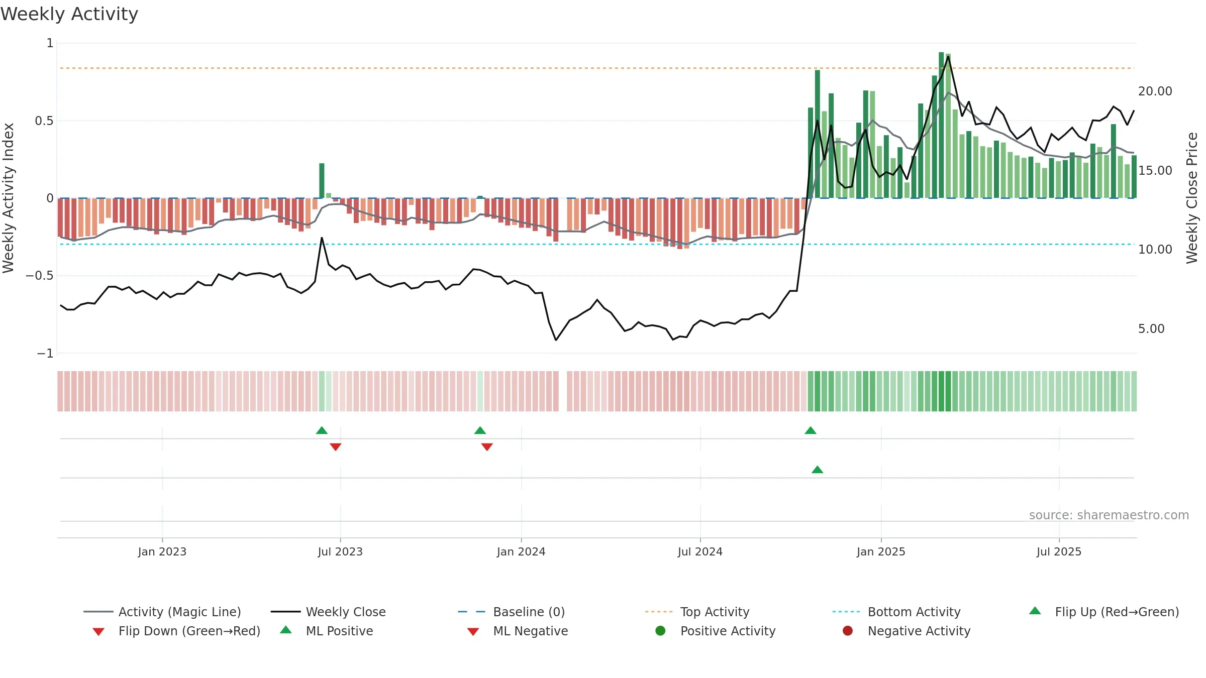Click the source: sharemaestro.com text

coord(1109,515)
